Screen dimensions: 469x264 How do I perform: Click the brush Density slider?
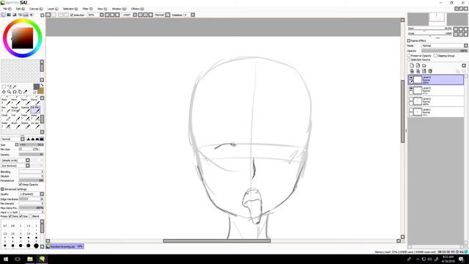[31, 155]
